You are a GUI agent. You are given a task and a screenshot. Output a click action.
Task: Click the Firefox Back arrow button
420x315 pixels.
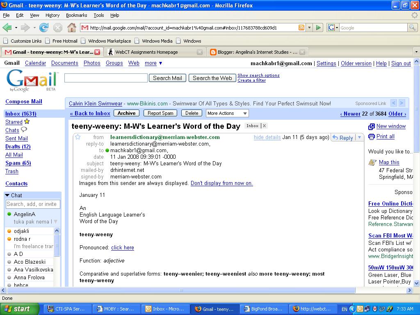coord(7,27)
